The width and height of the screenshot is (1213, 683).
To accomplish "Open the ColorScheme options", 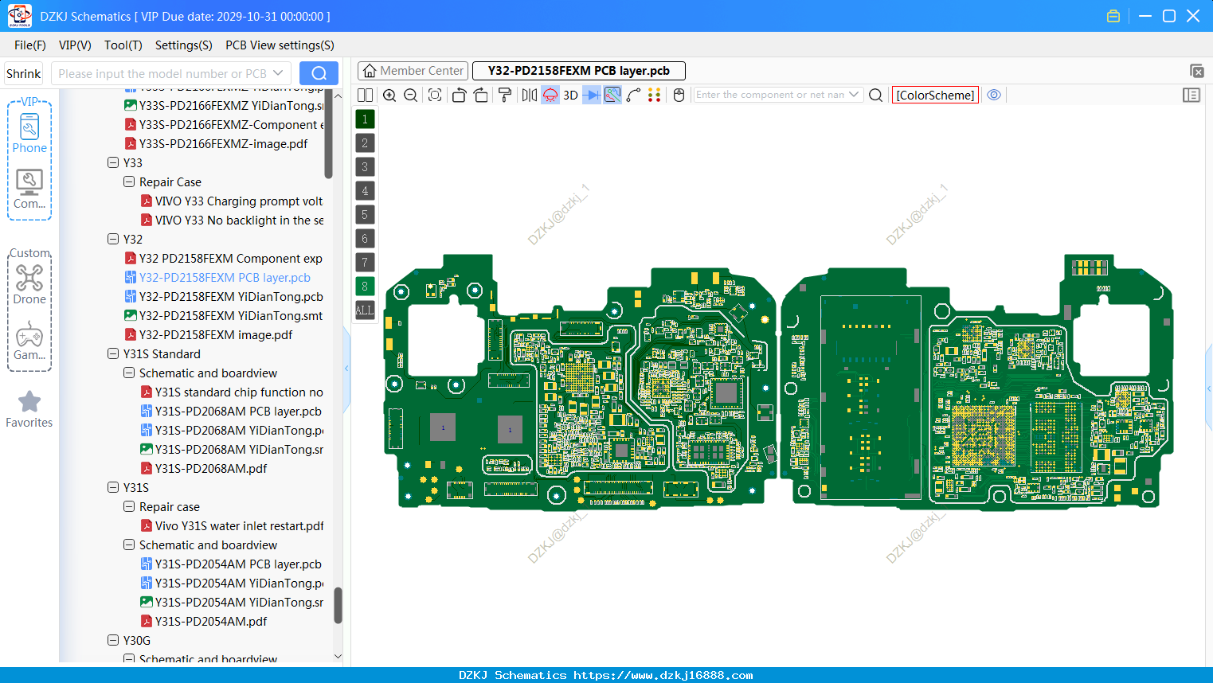I will point(935,96).
